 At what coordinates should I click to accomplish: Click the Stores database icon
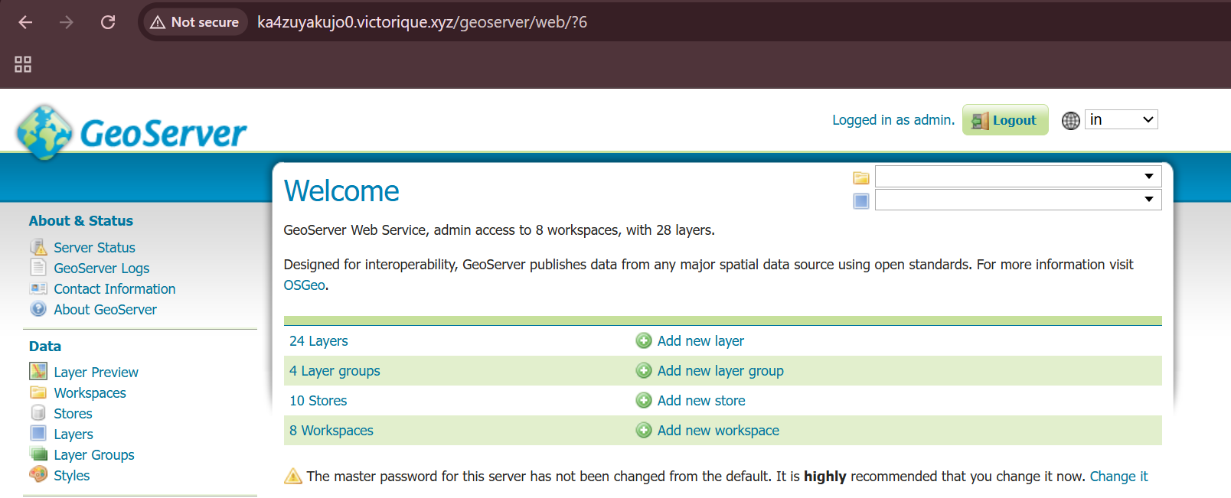38,413
